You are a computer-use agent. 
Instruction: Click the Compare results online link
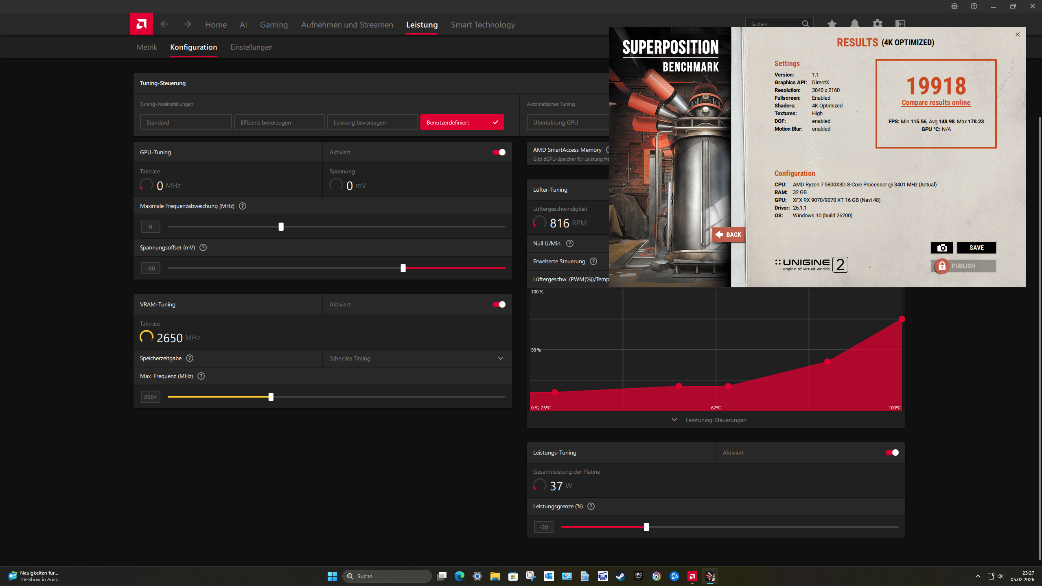click(936, 103)
